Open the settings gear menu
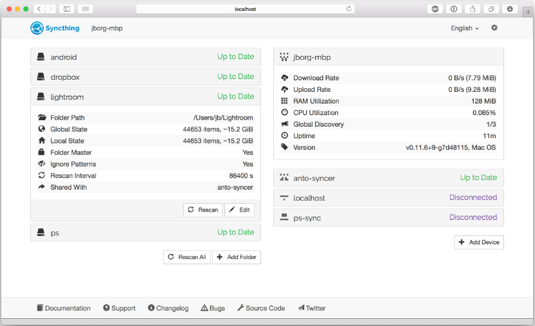Screen dimensions: 535x326 494,28
